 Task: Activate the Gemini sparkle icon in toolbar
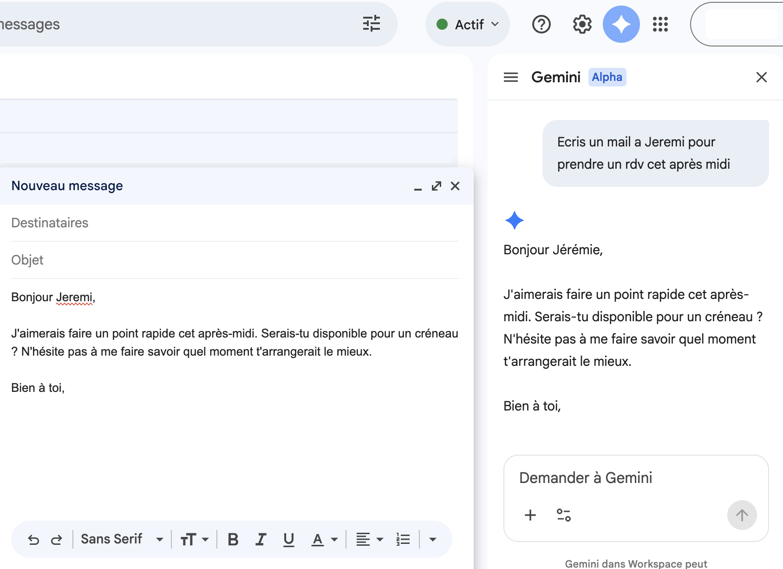point(621,24)
